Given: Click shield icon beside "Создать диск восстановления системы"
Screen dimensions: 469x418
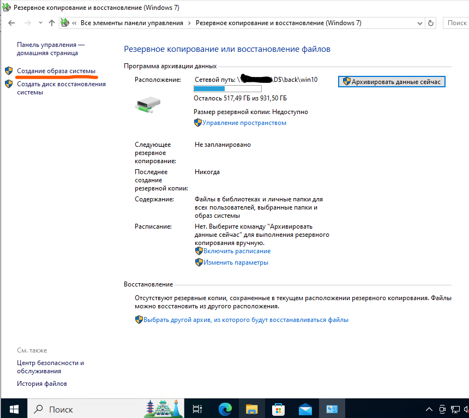Looking at the screenshot, I should [x=9, y=84].
